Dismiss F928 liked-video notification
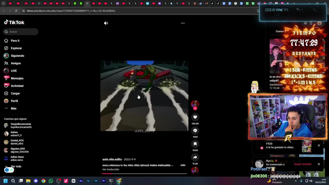329x185 pixels. tap(319, 145)
